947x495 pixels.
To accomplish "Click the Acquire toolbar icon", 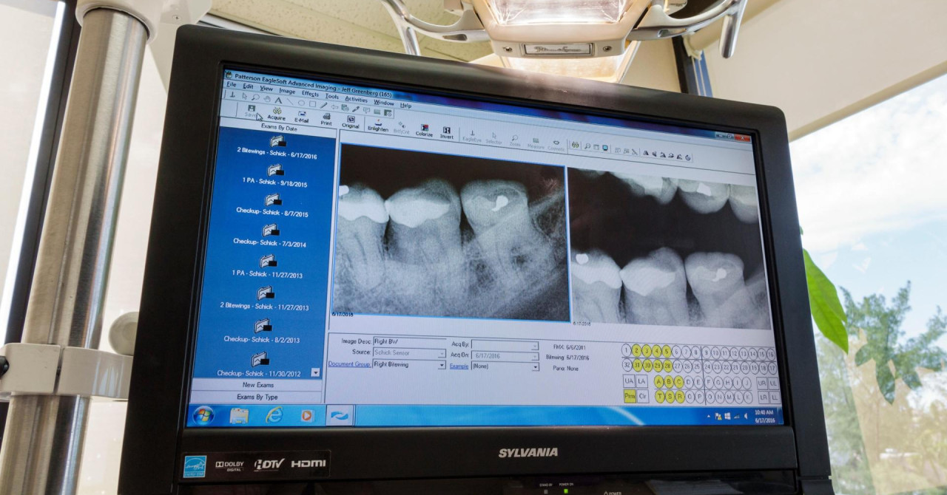I will coord(276,113).
